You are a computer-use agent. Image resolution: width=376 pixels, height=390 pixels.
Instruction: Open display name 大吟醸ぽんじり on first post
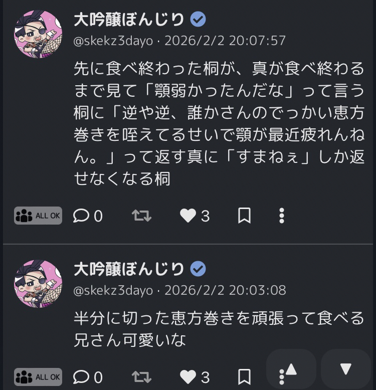point(129,20)
